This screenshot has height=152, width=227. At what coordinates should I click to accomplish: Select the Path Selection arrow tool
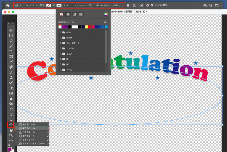tap(11, 120)
